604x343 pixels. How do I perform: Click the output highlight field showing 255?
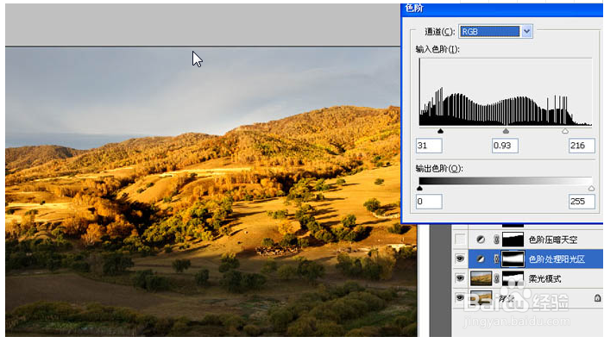pos(582,202)
